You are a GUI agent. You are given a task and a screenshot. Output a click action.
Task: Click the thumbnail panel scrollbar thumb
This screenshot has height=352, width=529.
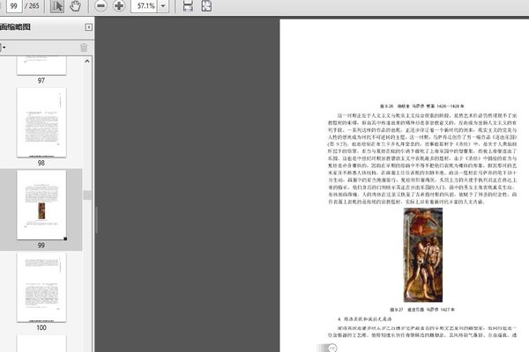pos(87,195)
